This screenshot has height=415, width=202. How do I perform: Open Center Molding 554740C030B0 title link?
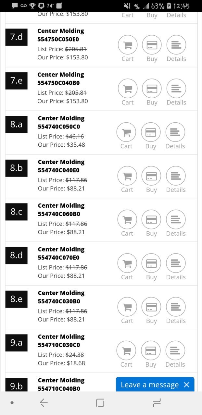(61, 297)
